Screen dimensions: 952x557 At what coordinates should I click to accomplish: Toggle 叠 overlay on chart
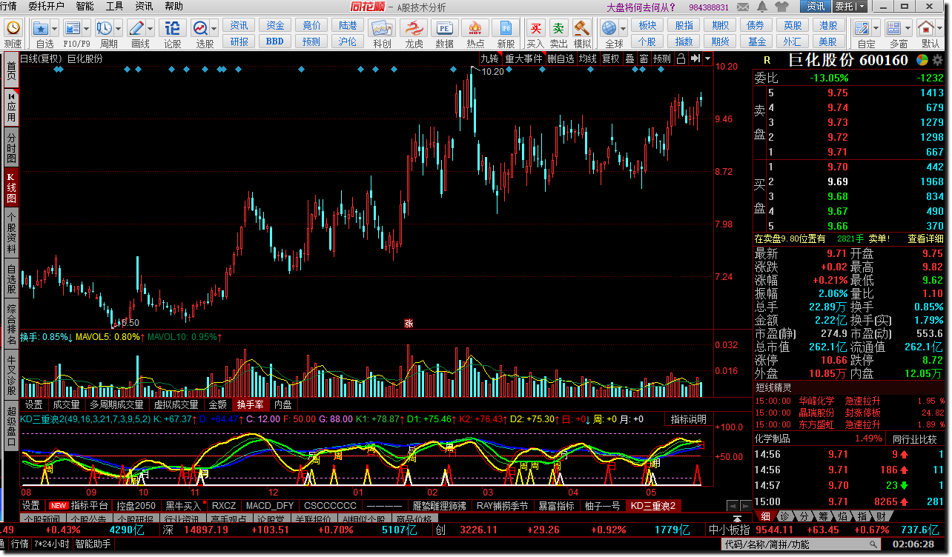[x=629, y=59]
